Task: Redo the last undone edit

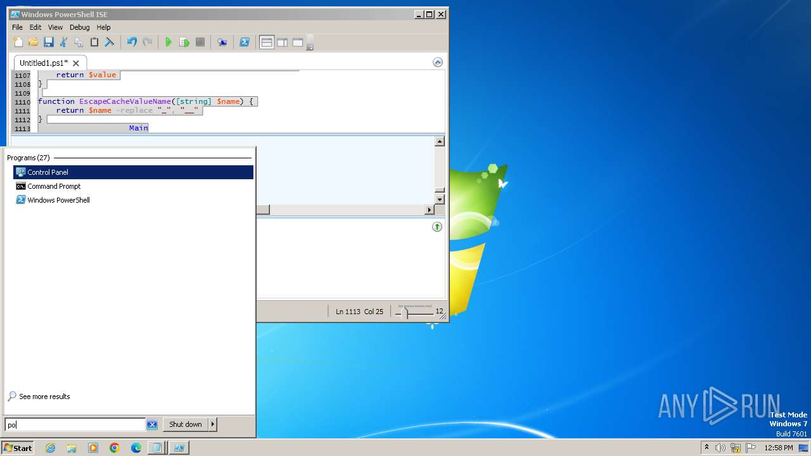Action: [x=147, y=42]
